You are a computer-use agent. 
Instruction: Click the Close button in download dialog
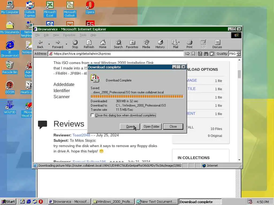pos(173,127)
